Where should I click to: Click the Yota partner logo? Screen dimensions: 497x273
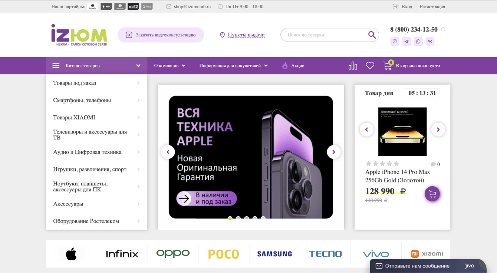[x=147, y=7]
